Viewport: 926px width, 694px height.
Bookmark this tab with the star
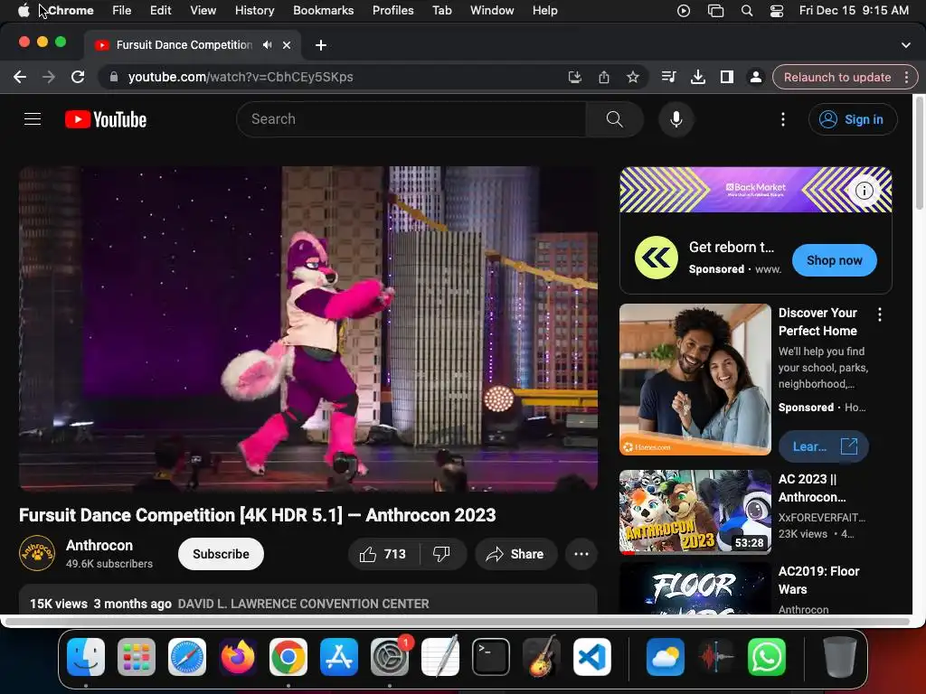pos(632,78)
